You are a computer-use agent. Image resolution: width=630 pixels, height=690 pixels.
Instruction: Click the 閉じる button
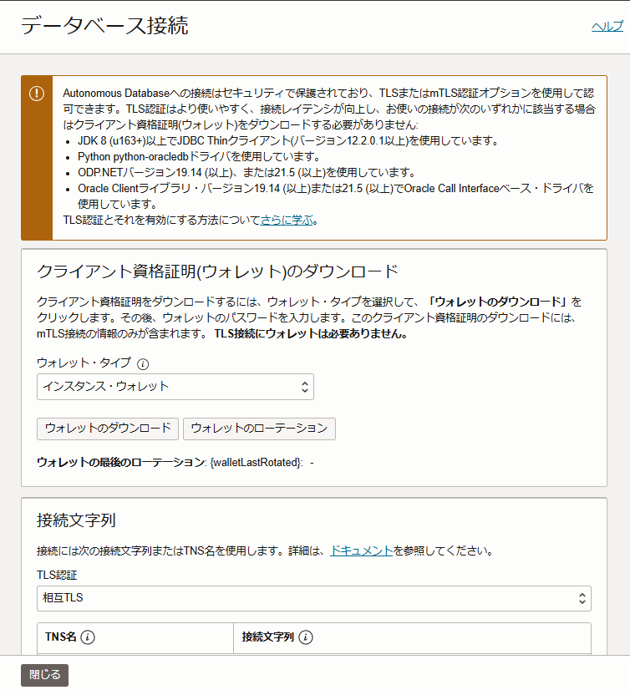pyautogui.click(x=44, y=675)
